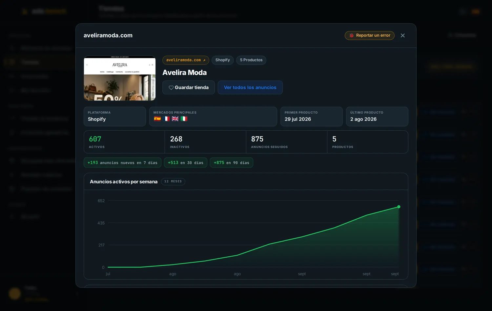Click the 652 y-axis label
Image resolution: width=492 pixels, height=311 pixels.
(101, 201)
